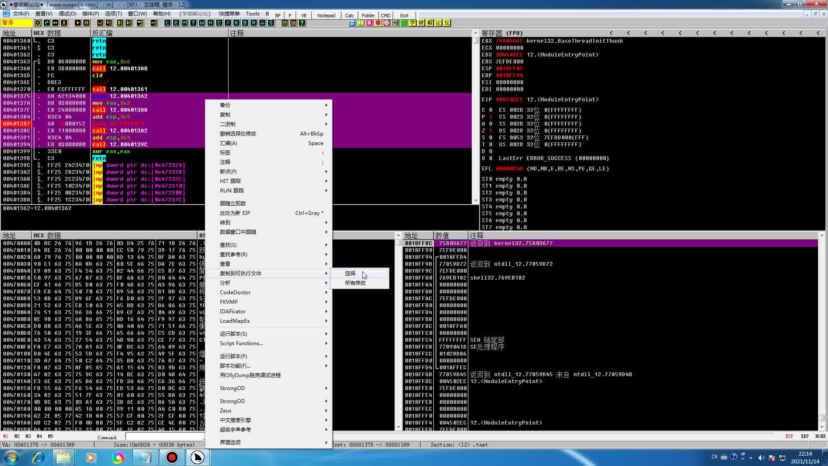
Task: Click 汇编(A) context menu entry
Action: click(x=269, y=143)
